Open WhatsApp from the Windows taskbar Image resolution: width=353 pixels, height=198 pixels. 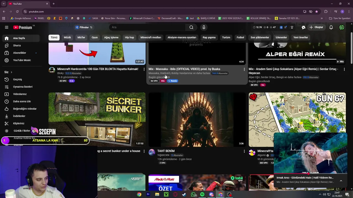193,194
